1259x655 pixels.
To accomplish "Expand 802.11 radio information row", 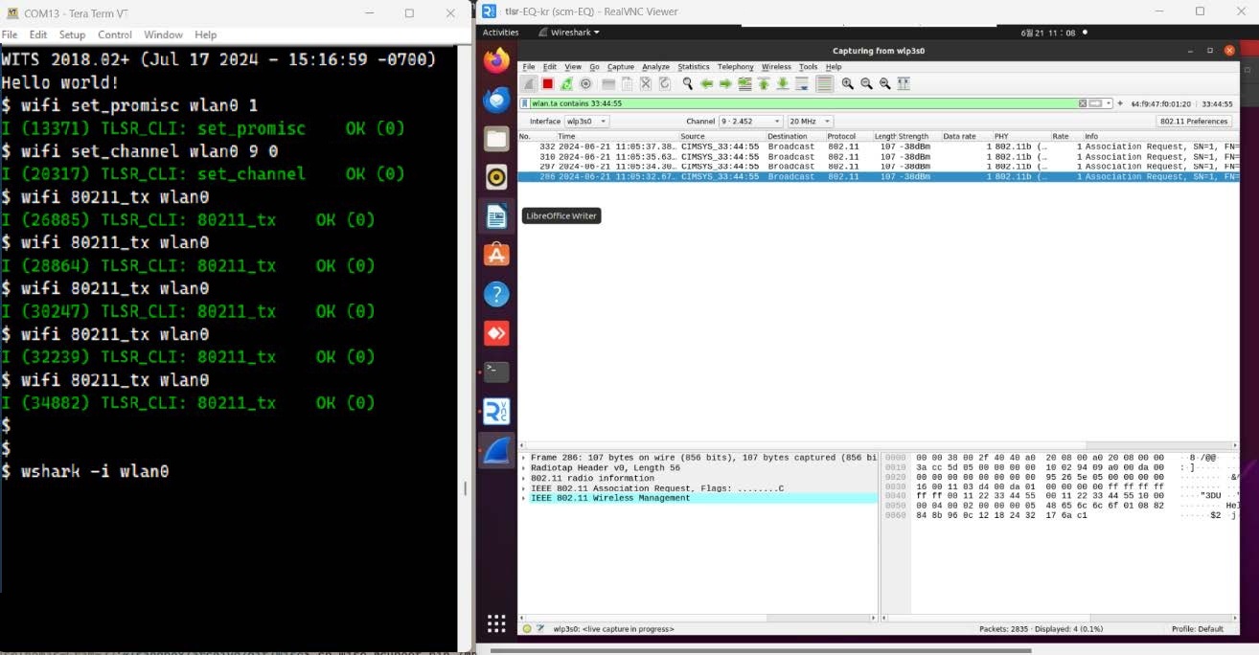I will (523, 478).
